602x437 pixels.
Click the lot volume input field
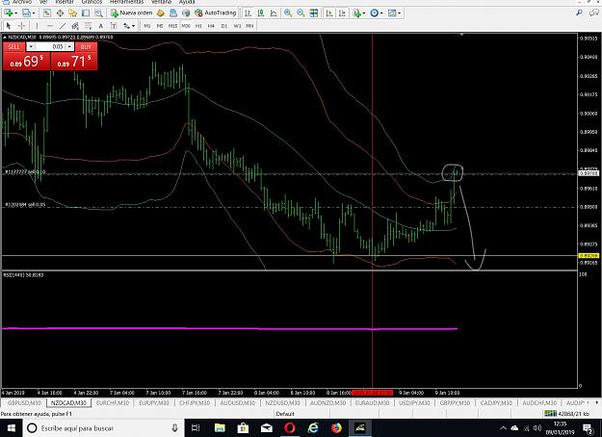(x=50, y=47)
